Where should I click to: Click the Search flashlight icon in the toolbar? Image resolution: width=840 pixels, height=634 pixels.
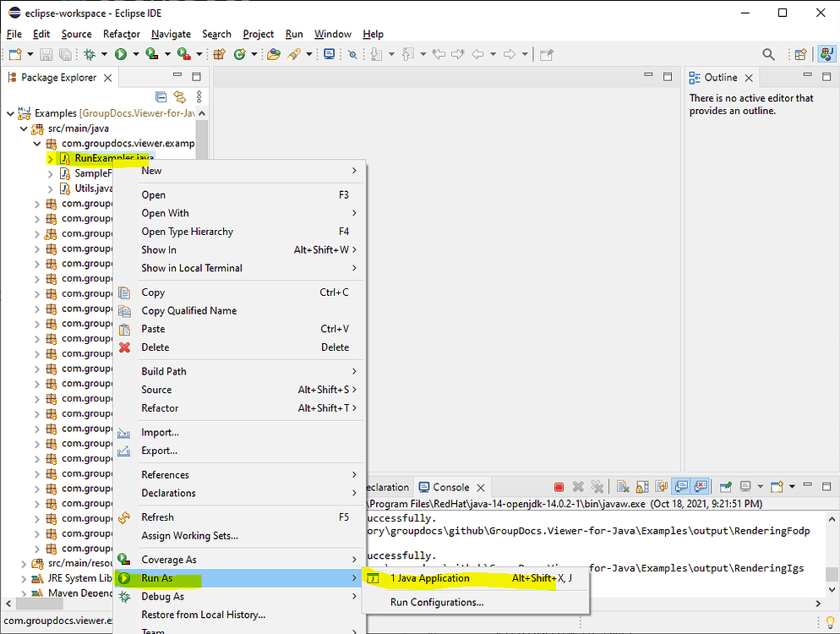[293, 54]
